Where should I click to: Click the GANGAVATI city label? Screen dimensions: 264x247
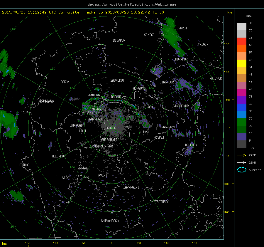tap(167, 127)
